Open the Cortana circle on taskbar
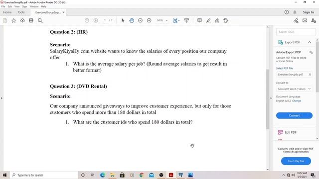319x179 pixels. [x=83, y=175]
